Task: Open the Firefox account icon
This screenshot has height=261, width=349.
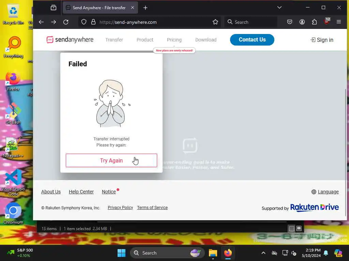Action: click(302, 22)
